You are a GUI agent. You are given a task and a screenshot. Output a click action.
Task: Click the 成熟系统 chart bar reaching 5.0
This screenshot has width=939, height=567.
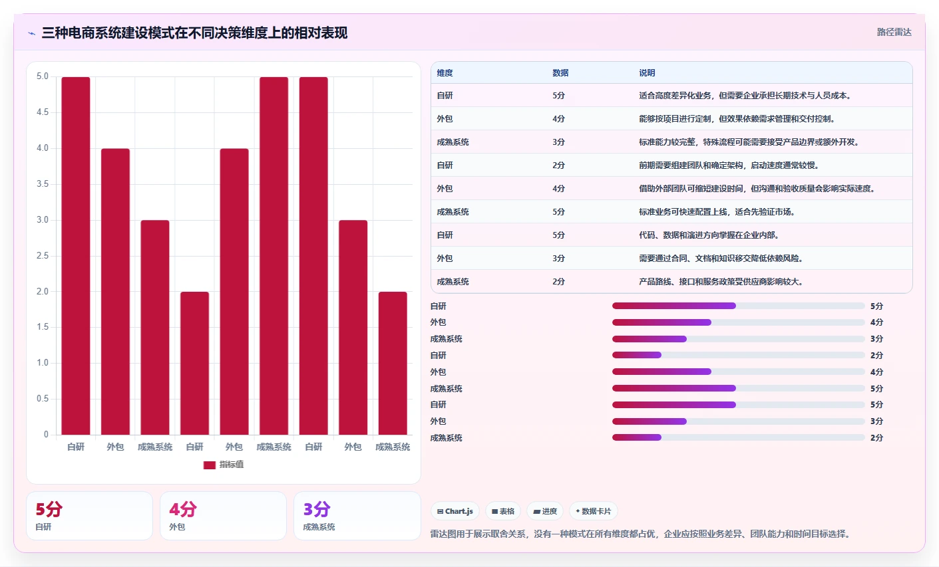(x=274, y=256)
